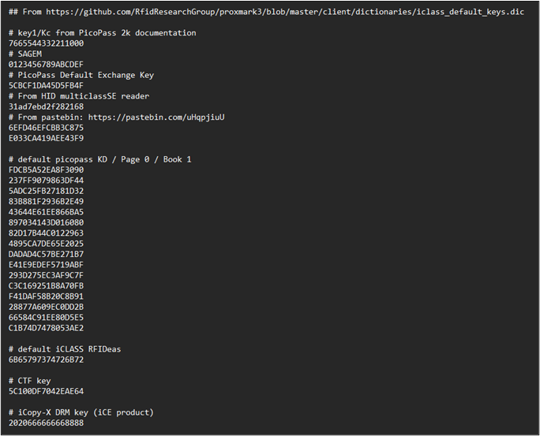Click key C3C169251B8A70FB
Screen dimensions: 540x436
pos(46,285)
